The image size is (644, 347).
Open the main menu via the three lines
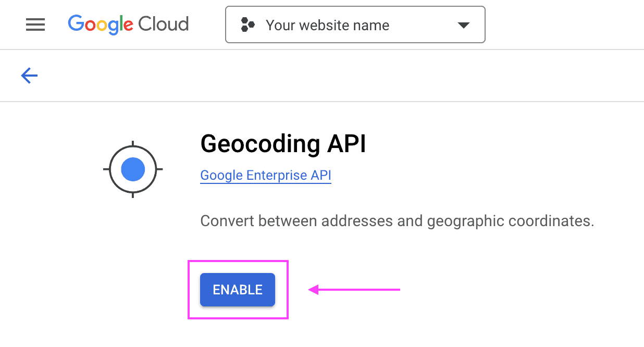pos(35,24)
